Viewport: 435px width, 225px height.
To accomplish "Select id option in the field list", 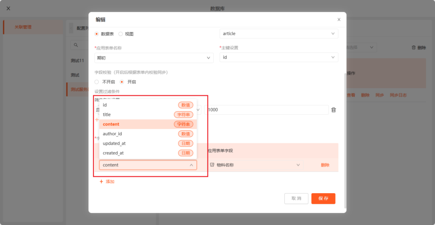I will 148,105.
